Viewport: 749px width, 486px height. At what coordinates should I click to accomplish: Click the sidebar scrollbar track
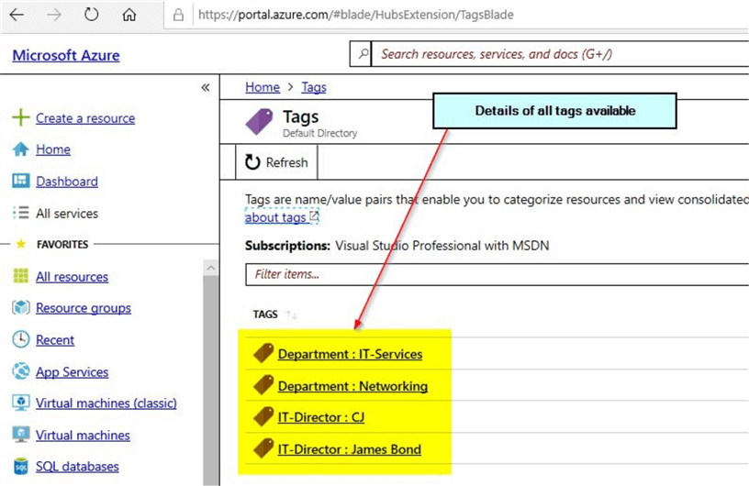[x=211, y=381]
